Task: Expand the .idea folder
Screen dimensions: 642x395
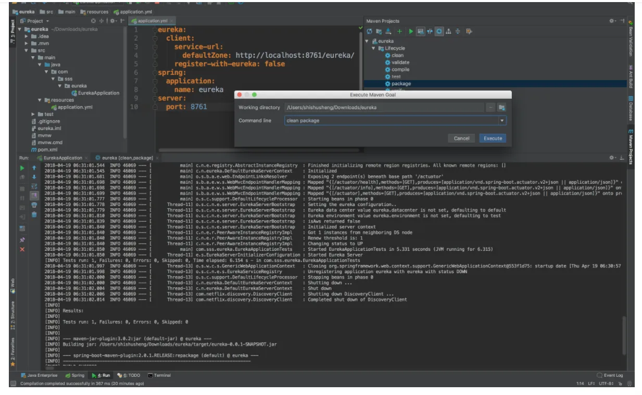Action: pos(27,36)
